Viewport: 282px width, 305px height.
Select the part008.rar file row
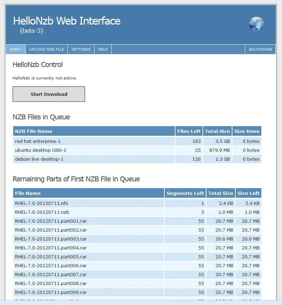point(137,283)
